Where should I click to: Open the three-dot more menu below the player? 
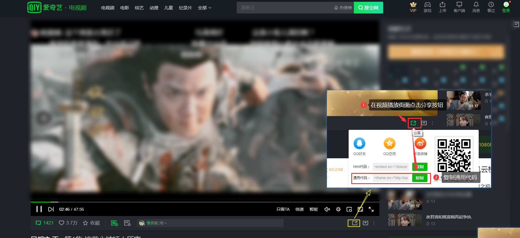point(374,223)
